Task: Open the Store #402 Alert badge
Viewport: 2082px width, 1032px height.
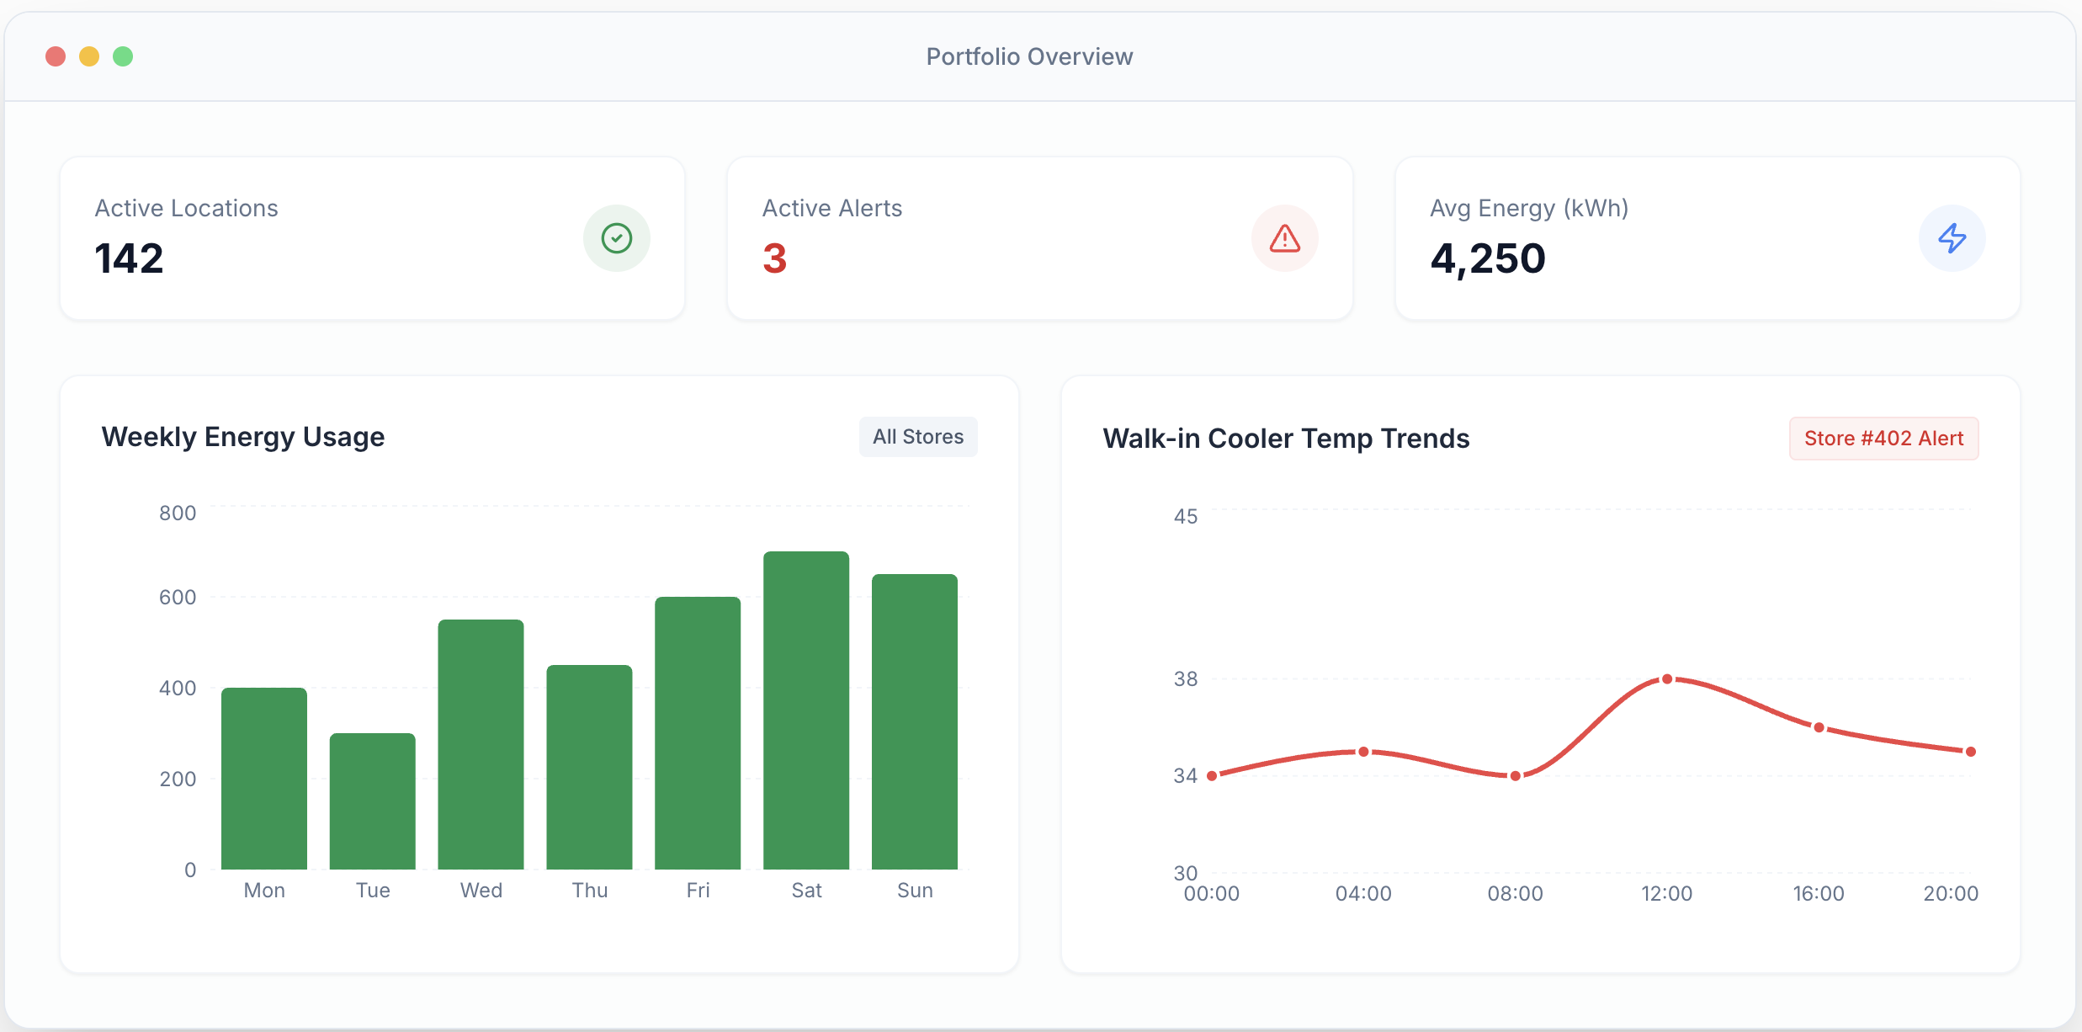Action: [1883, 439]
